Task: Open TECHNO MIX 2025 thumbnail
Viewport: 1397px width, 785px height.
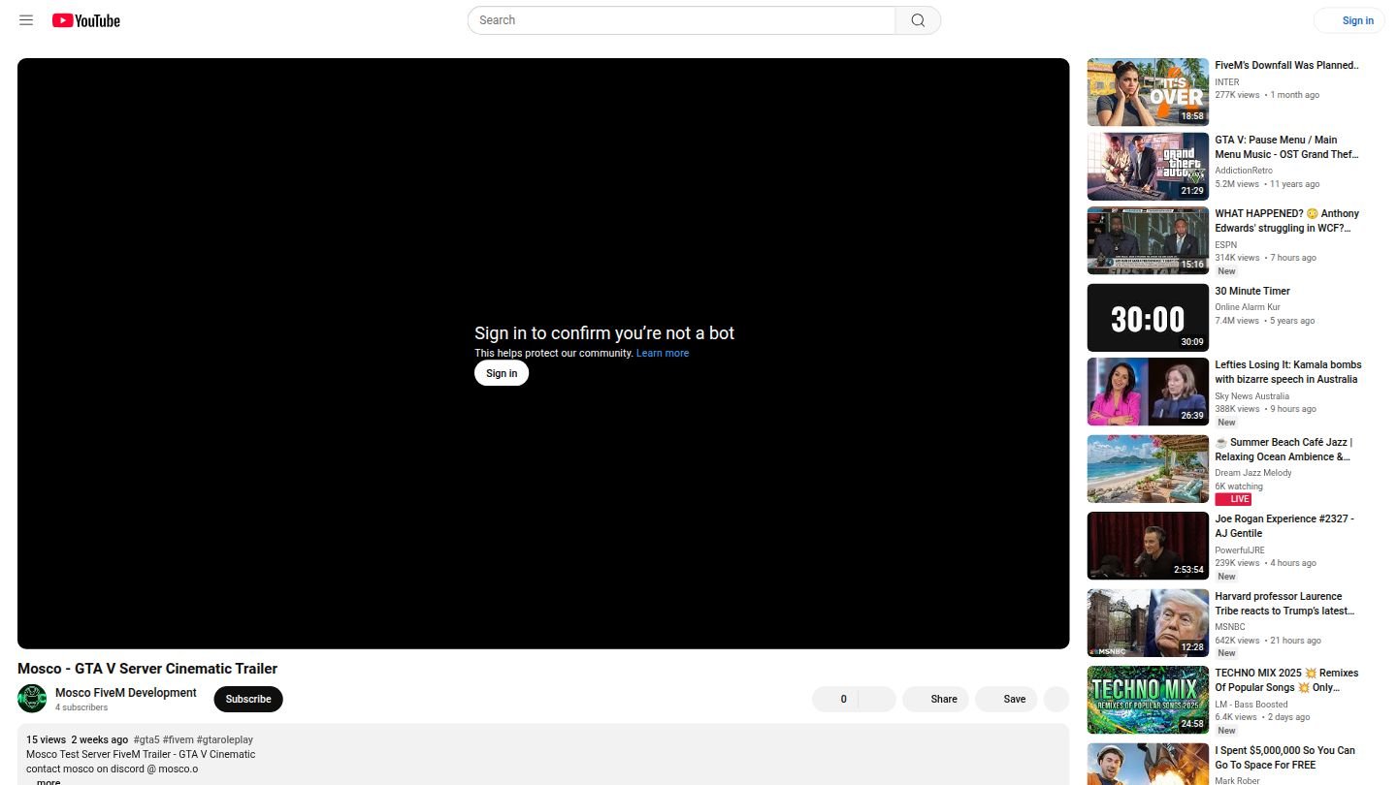Action: (x=1148, y=700)
